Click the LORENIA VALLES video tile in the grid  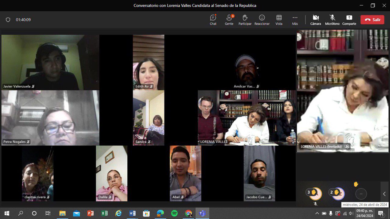(246, 118)
